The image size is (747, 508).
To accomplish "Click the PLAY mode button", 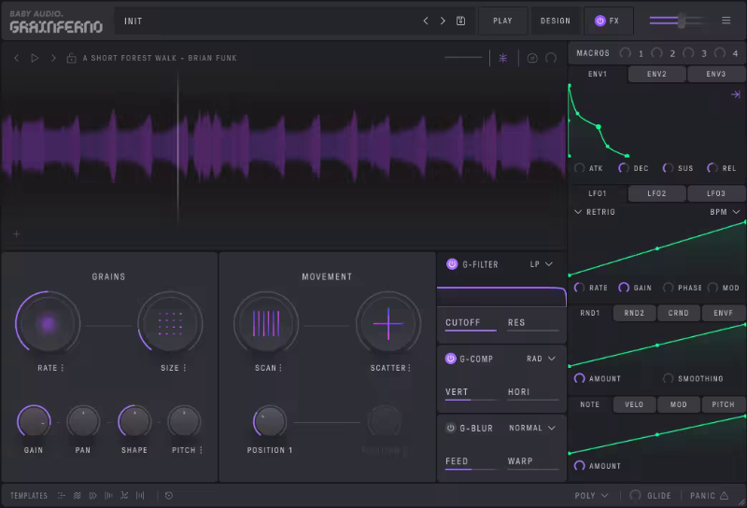I will click(x=502, y=21).
